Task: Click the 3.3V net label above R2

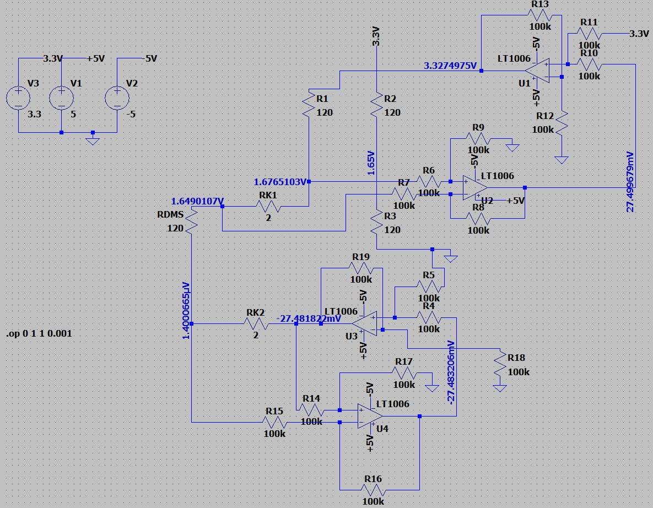Action: point(376,36)
